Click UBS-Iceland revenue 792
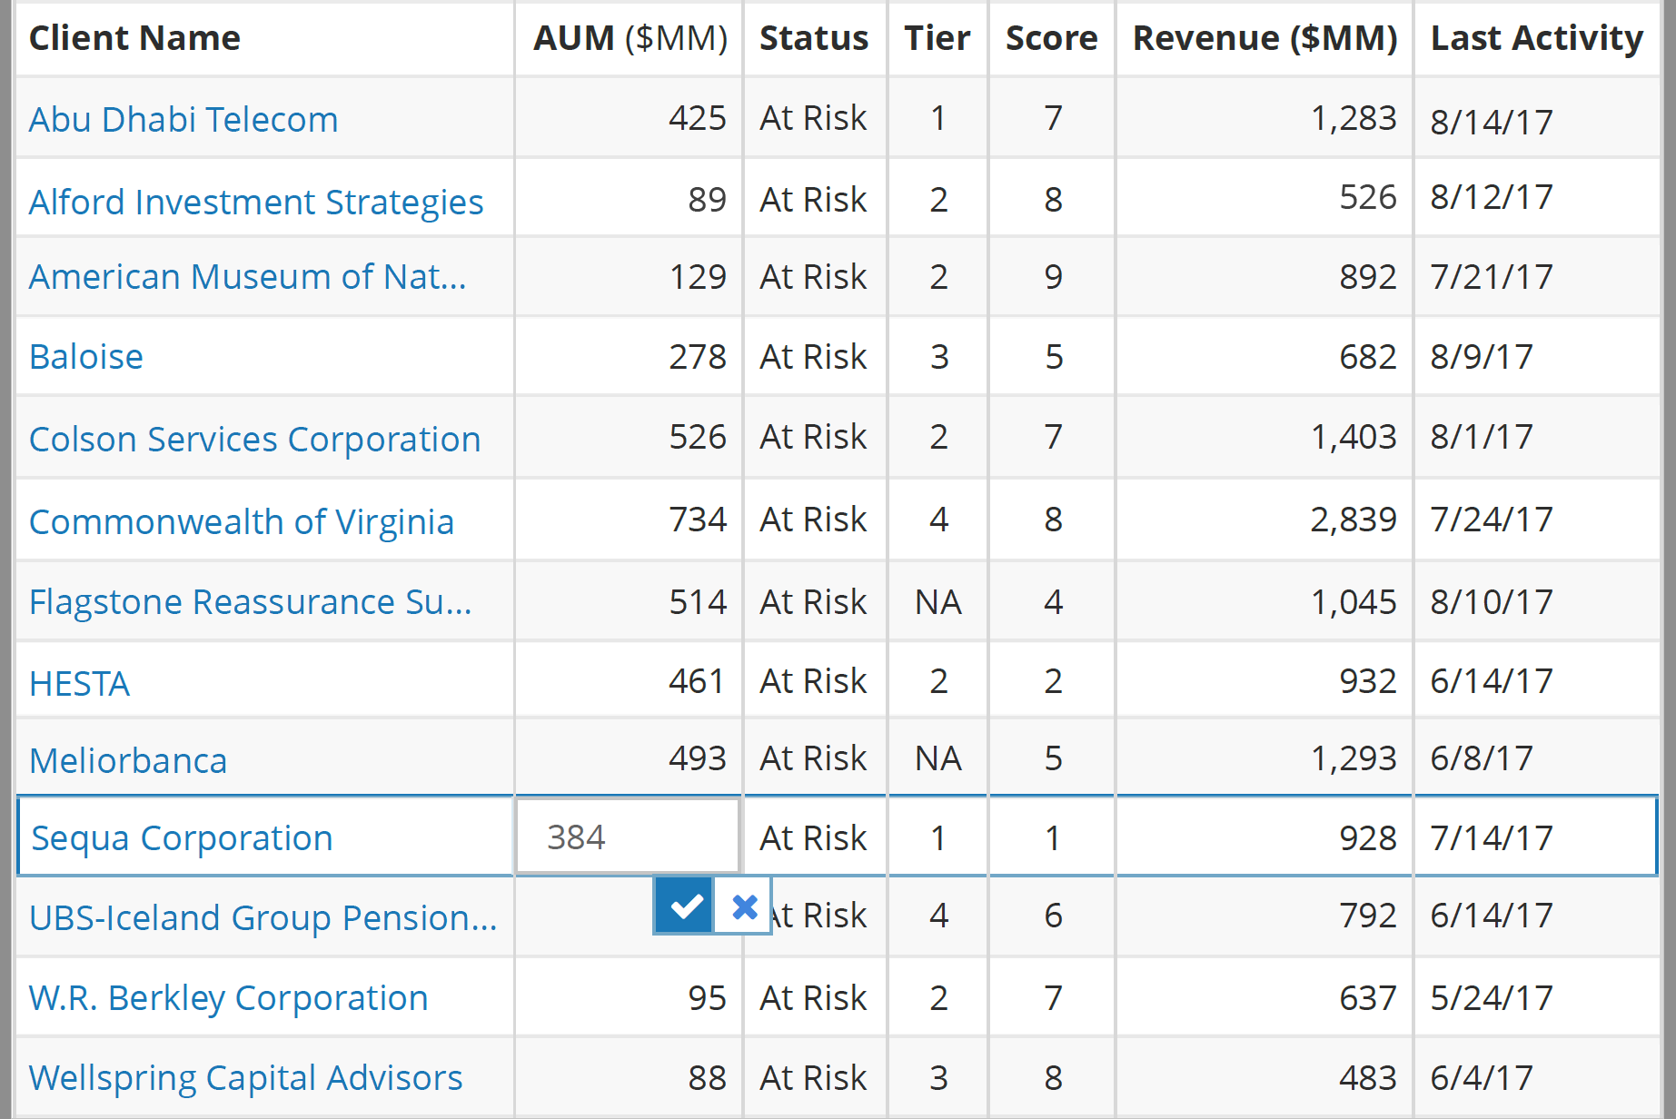This screenshot has height=1119, width=1676. pyautogui.click(x=1368, y=916)
